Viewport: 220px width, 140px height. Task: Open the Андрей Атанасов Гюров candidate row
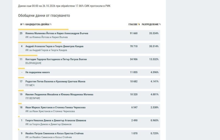[x=89, y=48]
